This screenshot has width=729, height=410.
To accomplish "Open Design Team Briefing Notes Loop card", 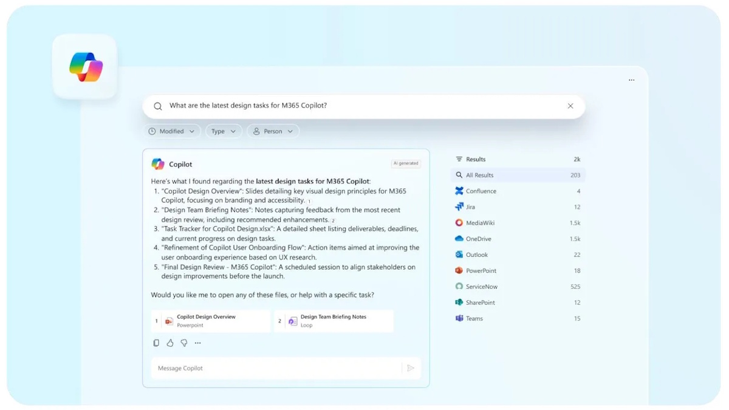I will [x=334, y=321].
